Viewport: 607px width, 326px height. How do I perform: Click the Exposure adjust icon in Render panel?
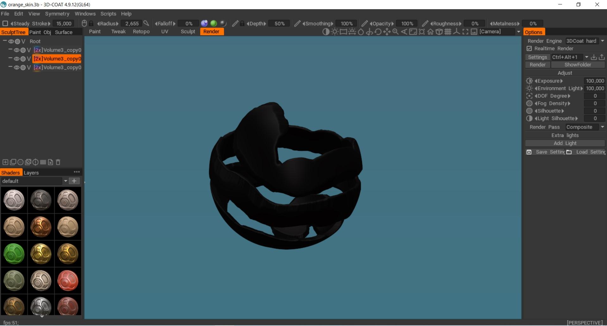coord(529,81)
